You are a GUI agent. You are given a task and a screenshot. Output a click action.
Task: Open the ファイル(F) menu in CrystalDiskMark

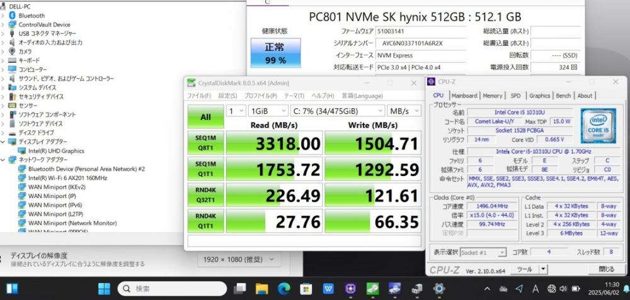199,96
